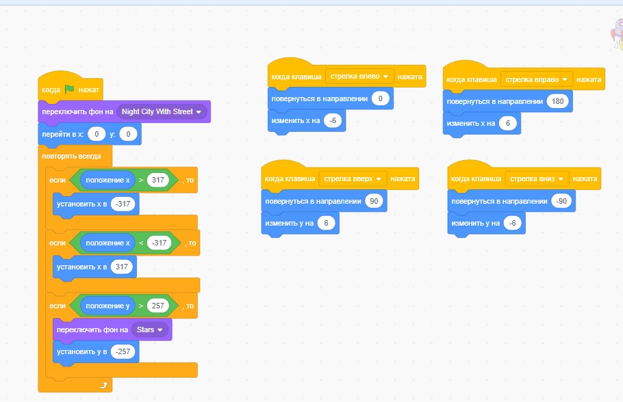623x402 pixels.
Task: Click the 'изменить y на' -6 value
Action: pyautogui.click(x=513, y=223)
